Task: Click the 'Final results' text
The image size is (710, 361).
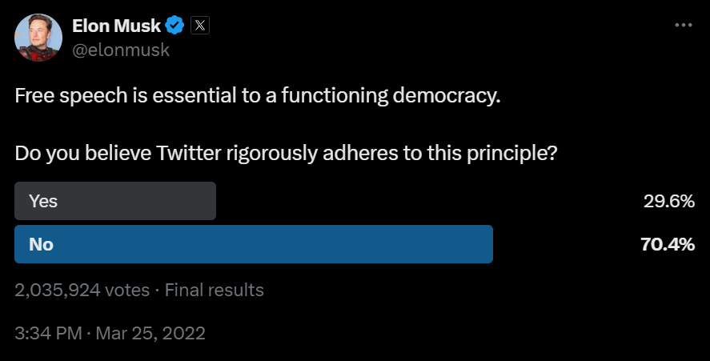Action: (215, 290)
